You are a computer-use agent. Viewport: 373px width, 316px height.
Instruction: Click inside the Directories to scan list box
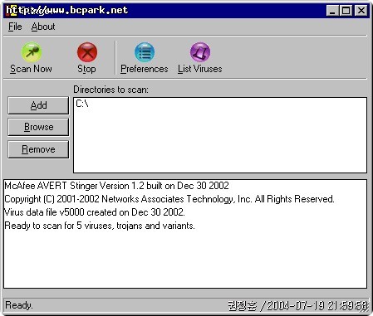[x=220, y=135]
